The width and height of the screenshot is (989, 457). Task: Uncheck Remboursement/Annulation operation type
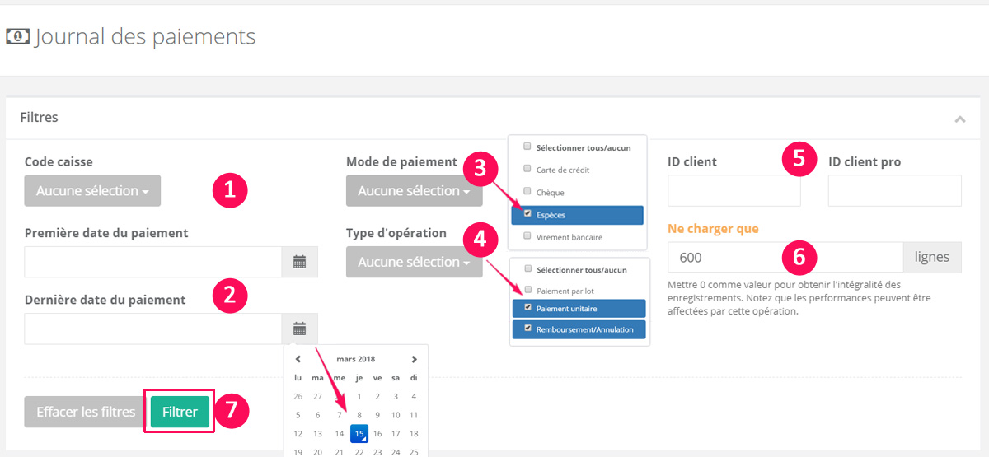(527, 329)
